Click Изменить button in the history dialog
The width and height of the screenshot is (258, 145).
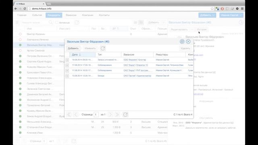[90, 48]
